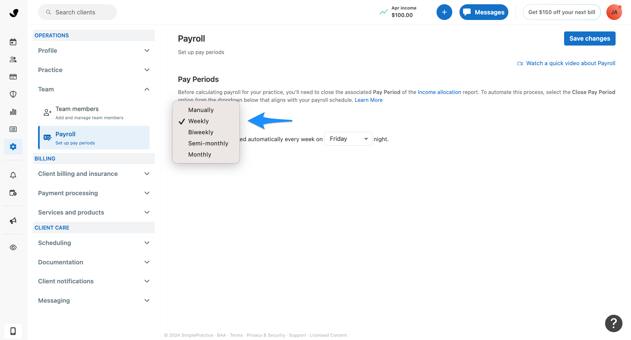Click the Search clients input field

tap(77, 12)
